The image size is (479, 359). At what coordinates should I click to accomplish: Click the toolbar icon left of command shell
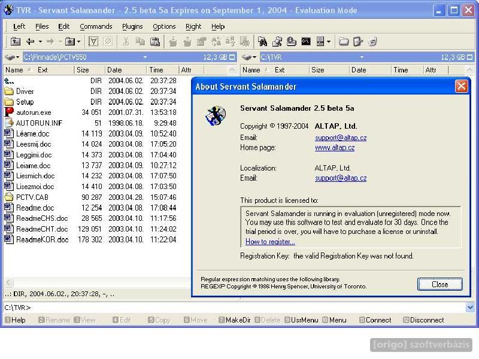click(x=292, y=41)
